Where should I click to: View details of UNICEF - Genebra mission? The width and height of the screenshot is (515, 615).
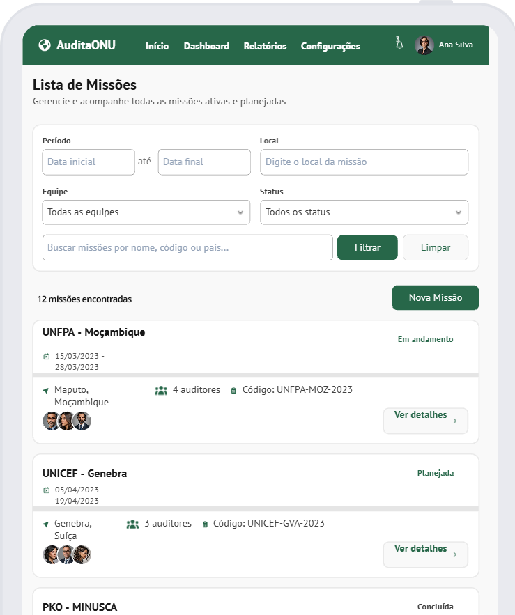(425, 554)
